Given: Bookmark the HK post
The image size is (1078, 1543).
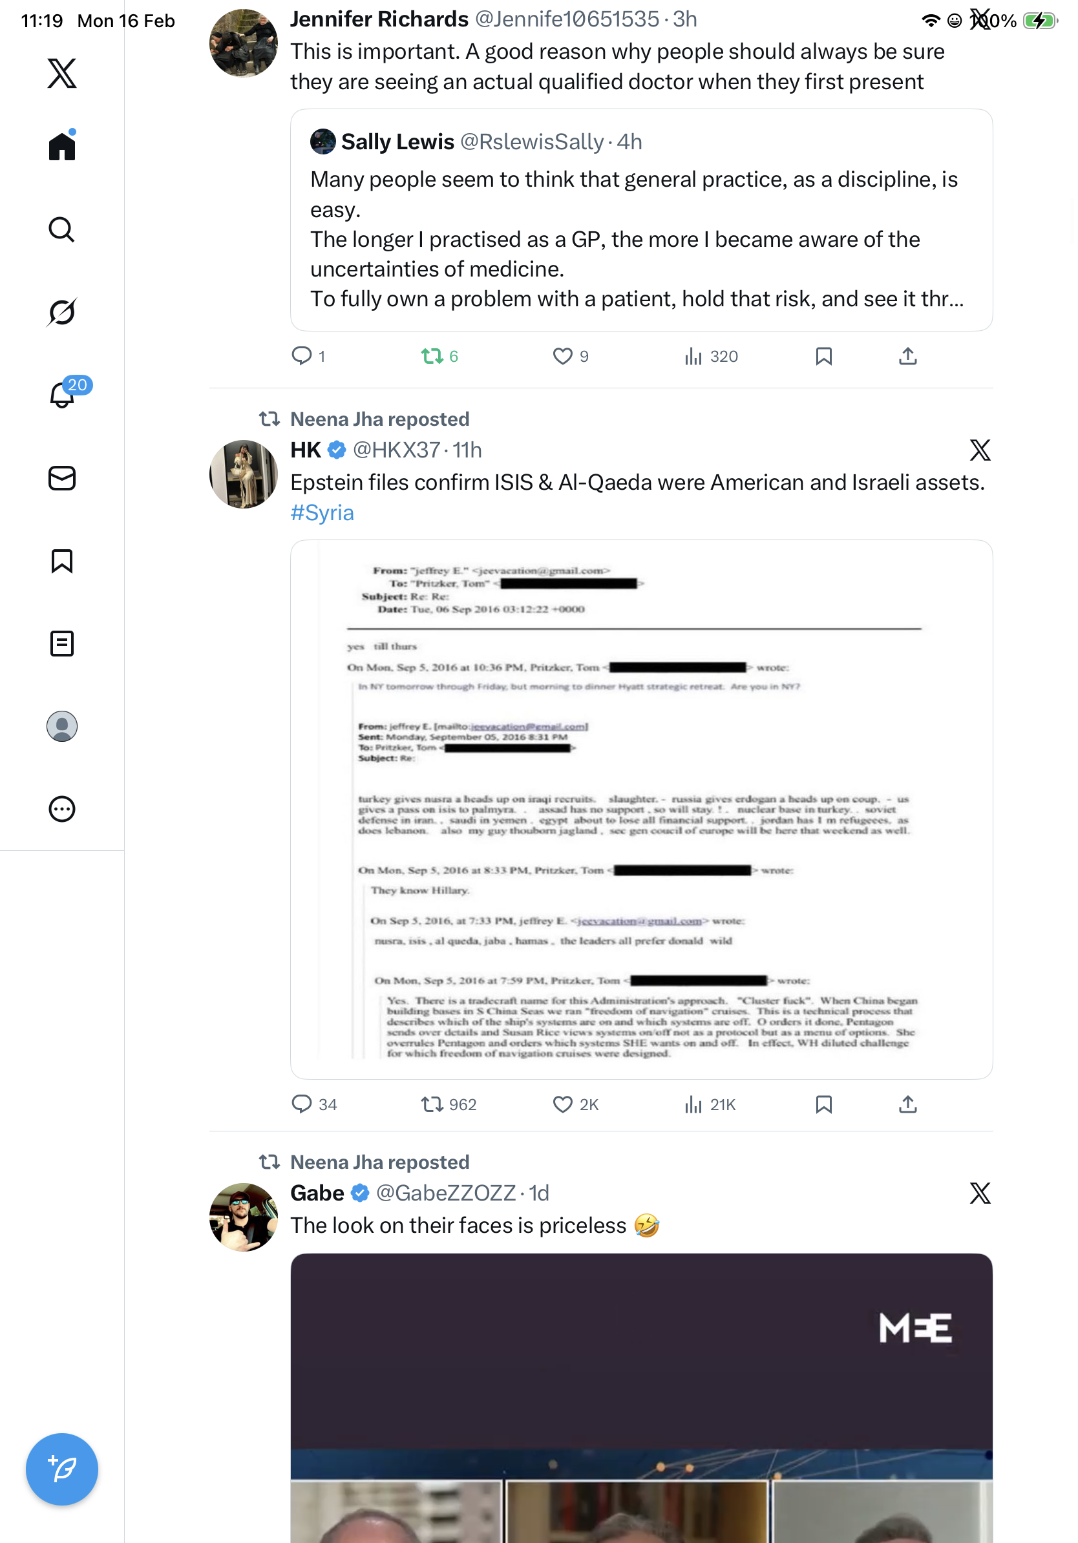Looking at the screenshot, I should tap(824, 1105).
